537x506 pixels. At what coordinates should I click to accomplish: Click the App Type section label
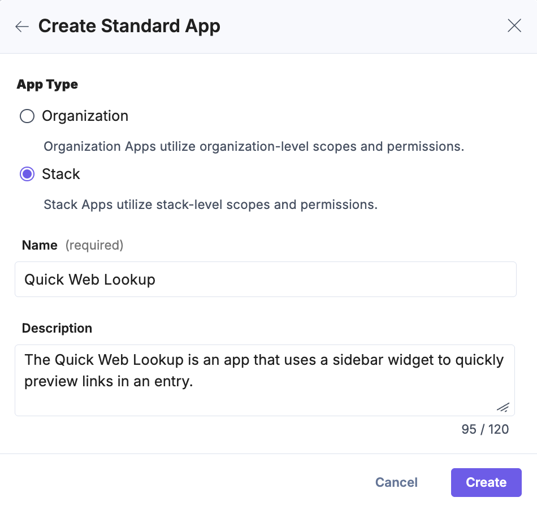pyautogui.click(x=47, y=84)
